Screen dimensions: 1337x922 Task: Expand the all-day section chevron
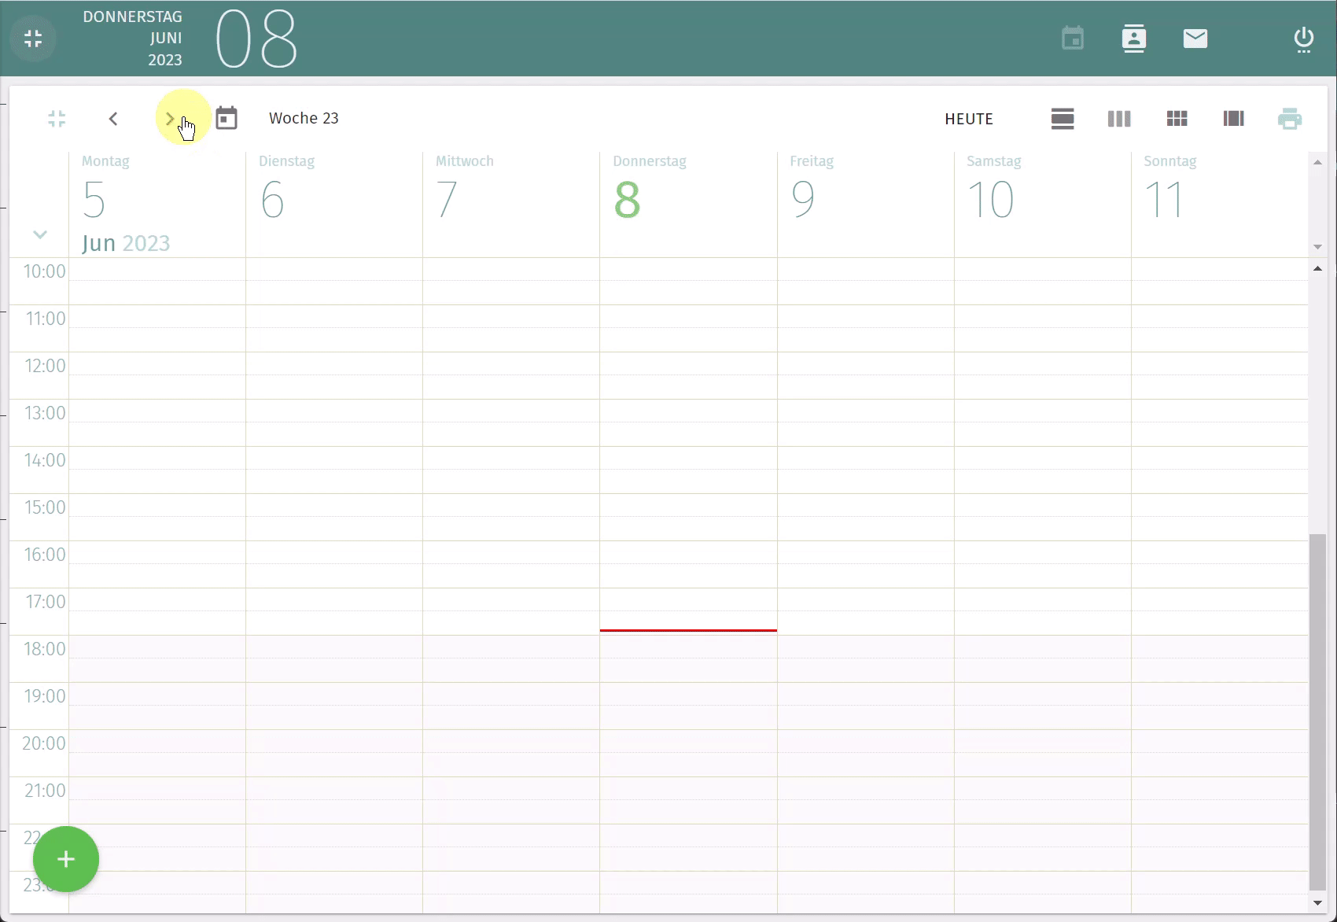[40, 234]
